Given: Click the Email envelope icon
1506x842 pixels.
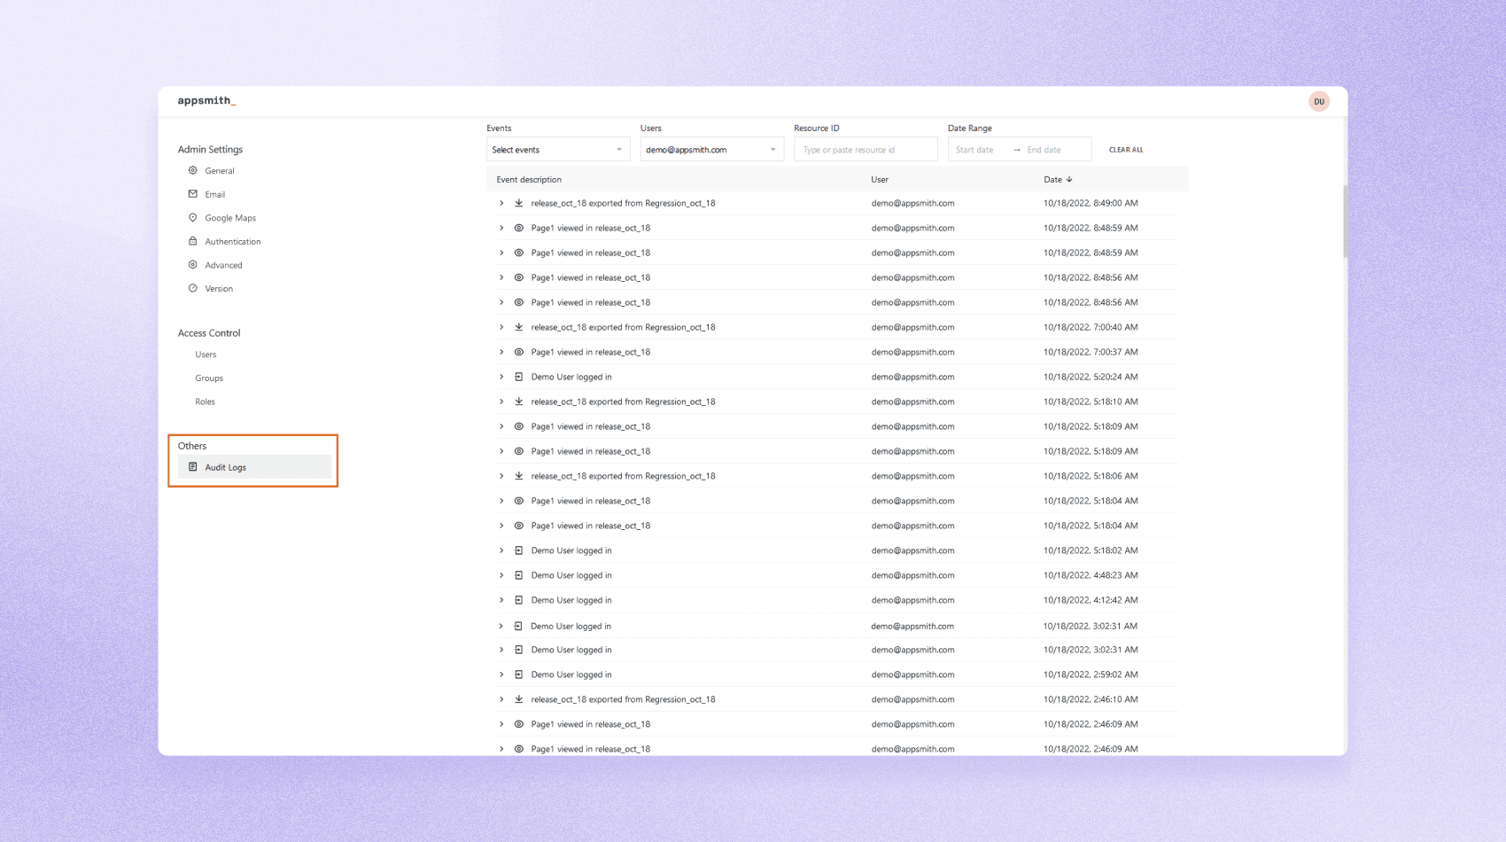Looking at the screenshot, I should pos(193,194).
